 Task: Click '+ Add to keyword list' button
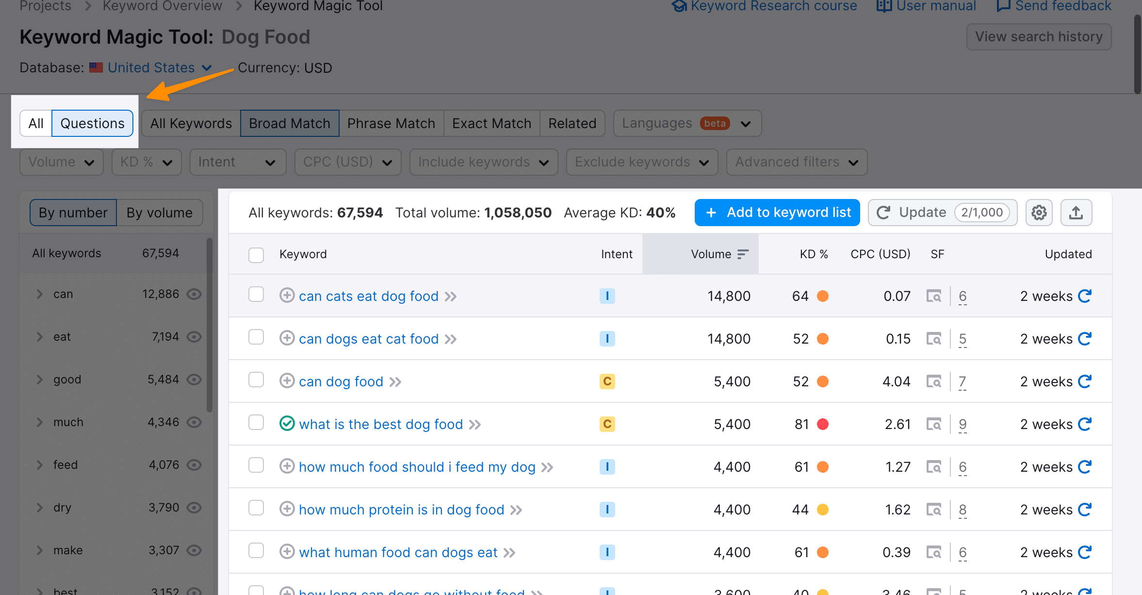(777, 213)
